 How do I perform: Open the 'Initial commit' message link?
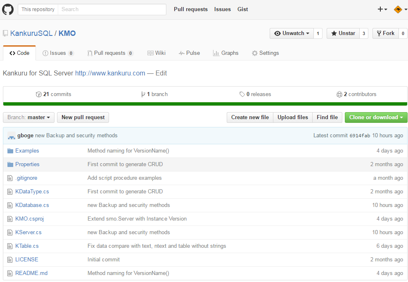[x=104, y=260]
